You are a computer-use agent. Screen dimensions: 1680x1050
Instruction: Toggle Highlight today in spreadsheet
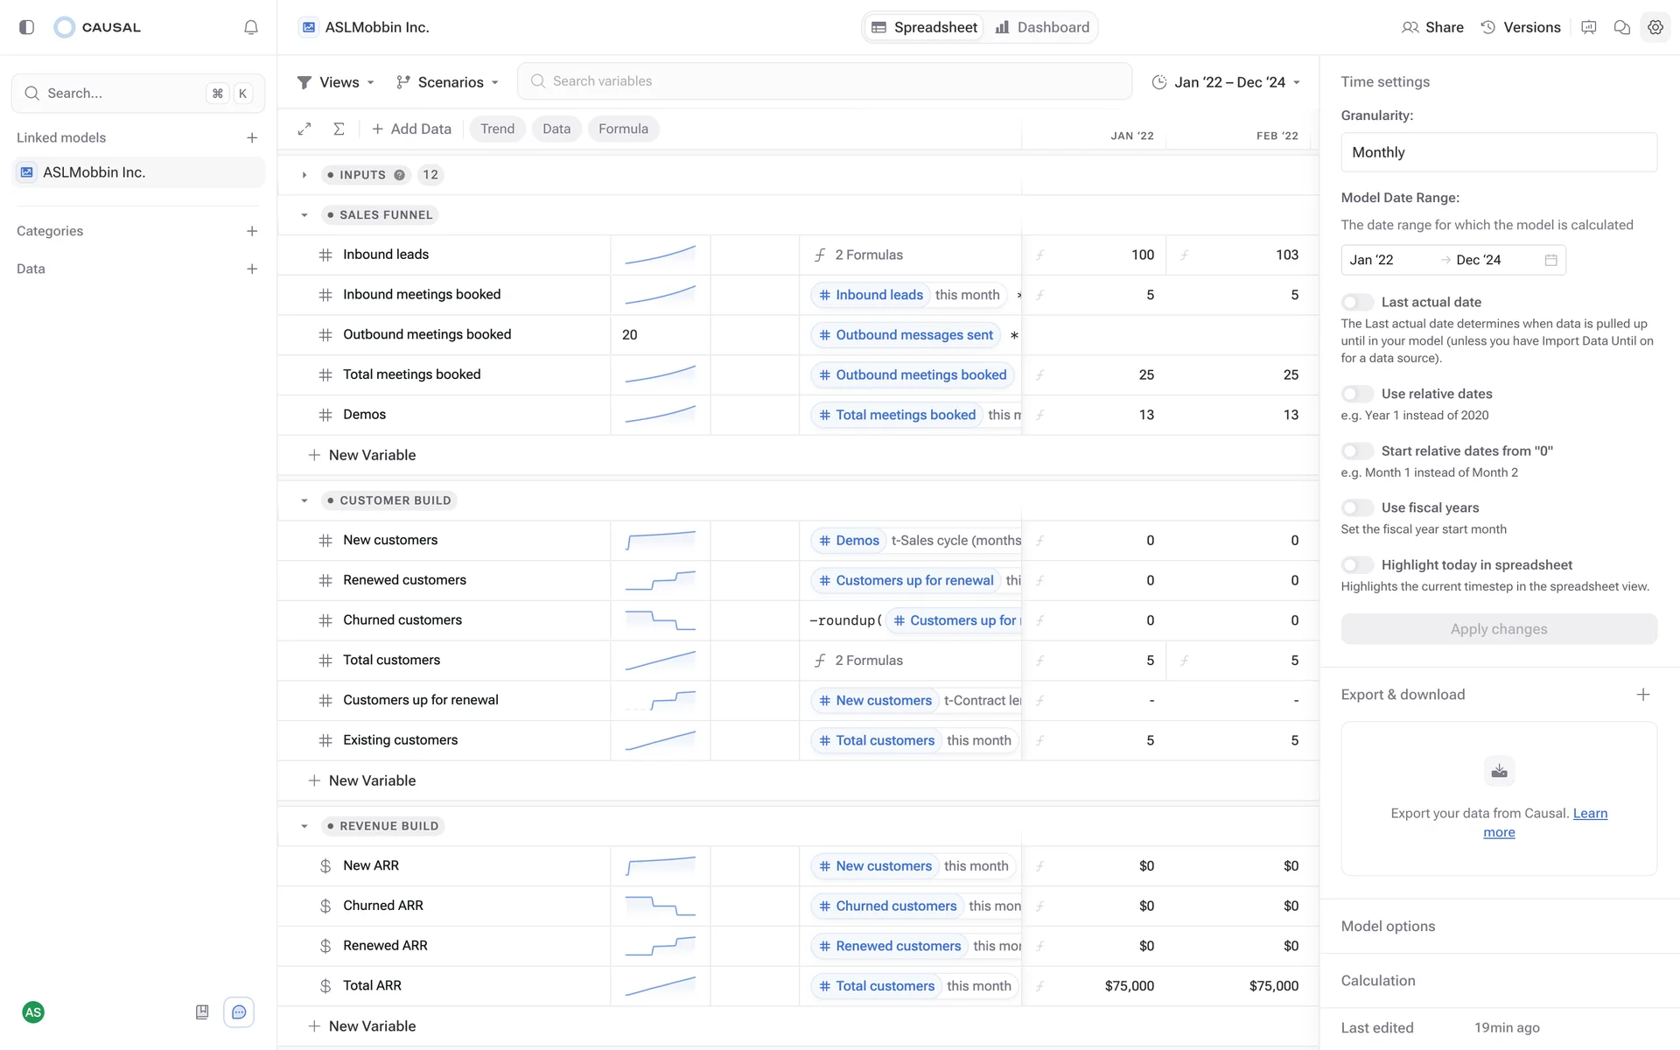coord(1357,565)
